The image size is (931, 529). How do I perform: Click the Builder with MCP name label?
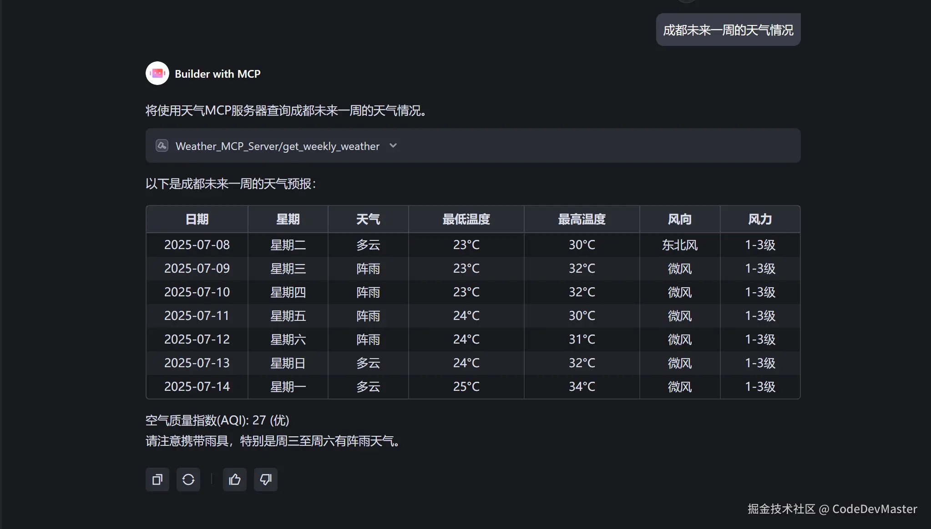tap(218, 73)
